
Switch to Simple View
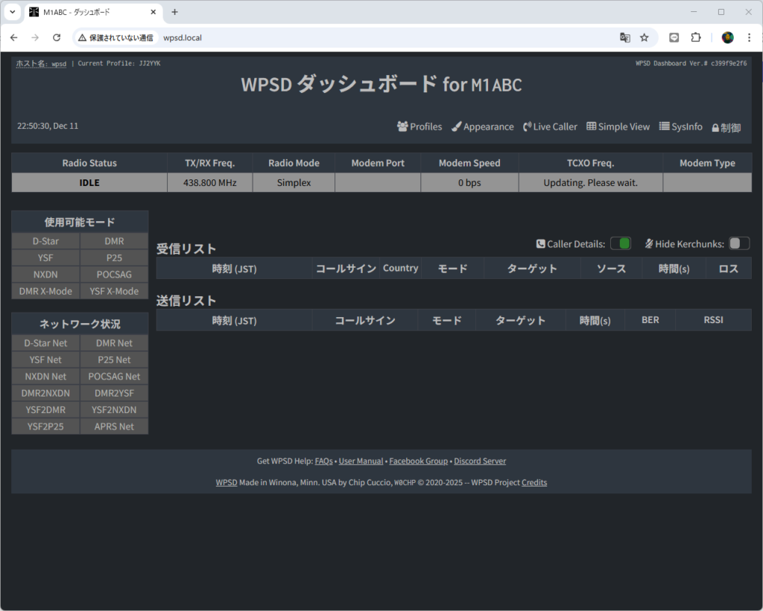coord(618,127)
